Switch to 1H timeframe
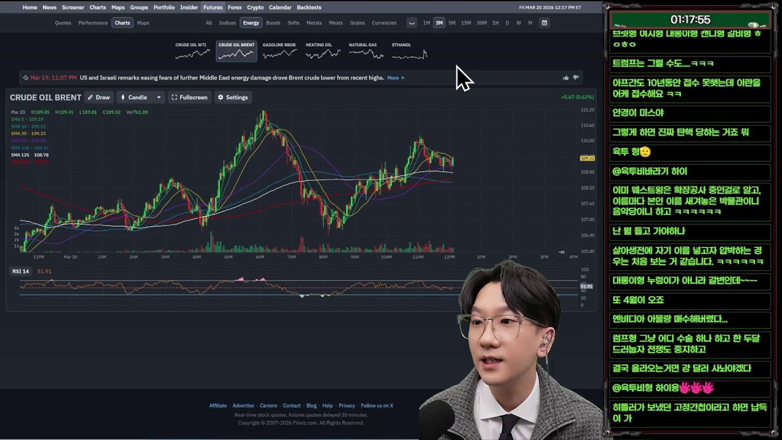Image resolution: width=782 pixels, height=440 pixels. [x=495, y=23]
